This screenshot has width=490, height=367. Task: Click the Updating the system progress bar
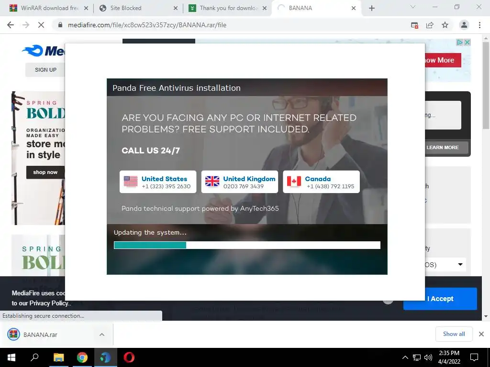tap(247, 245)
